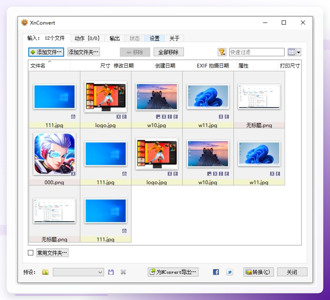Click the XnConvert app icon in title bar
The image size is (330, 300).
coord(24,22)
